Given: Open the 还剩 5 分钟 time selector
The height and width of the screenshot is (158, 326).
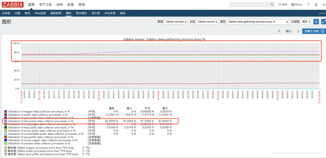Looking at the screenshot, I should tap(314, 31).
